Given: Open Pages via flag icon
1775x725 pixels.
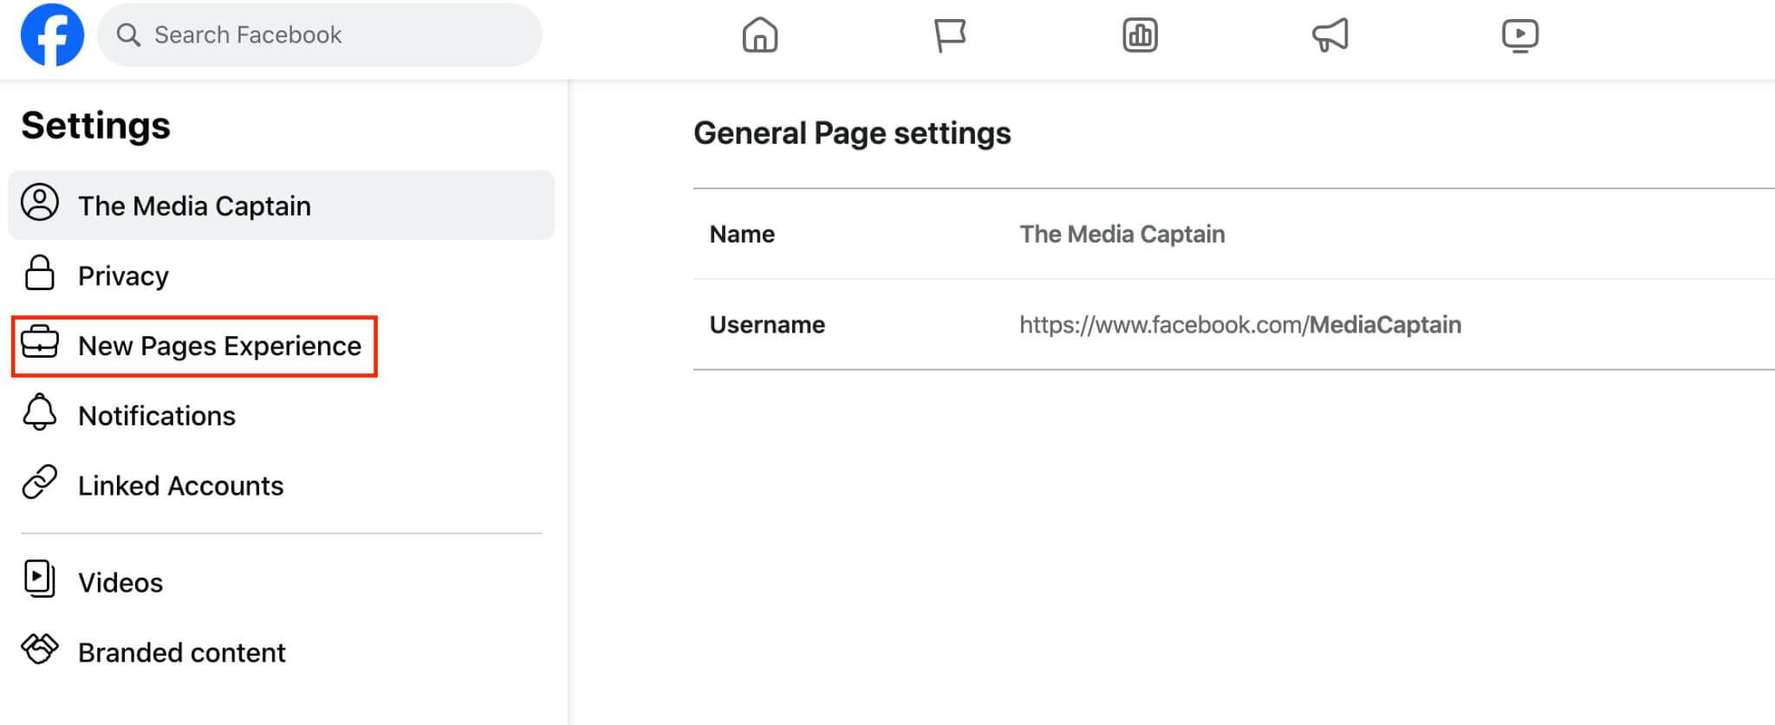Looking at the screenshot, I should pos(950,35).
